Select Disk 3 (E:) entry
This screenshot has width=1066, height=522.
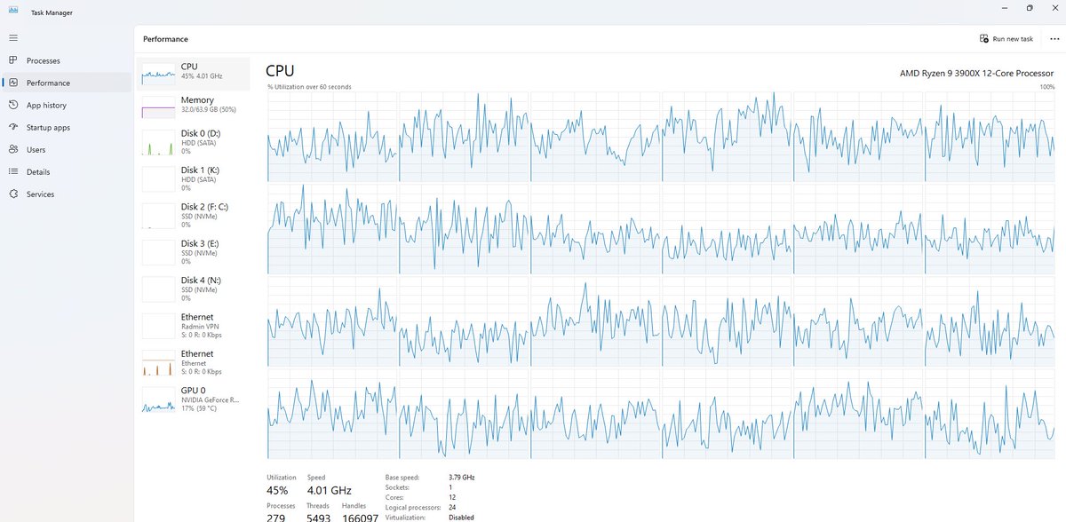click(193, 252)
